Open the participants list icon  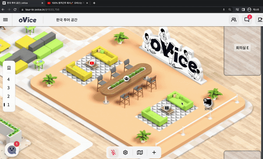coord(234,20)
